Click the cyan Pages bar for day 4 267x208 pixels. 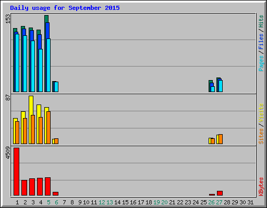tap(41, 70)
